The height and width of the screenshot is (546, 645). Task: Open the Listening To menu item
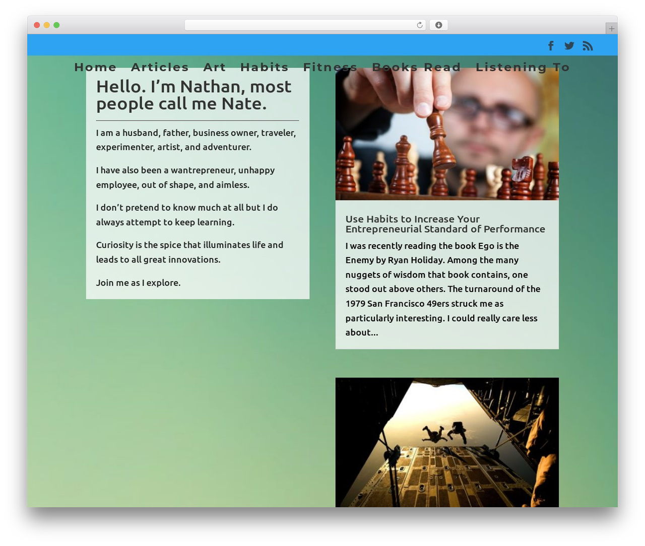tap(523, 67)
